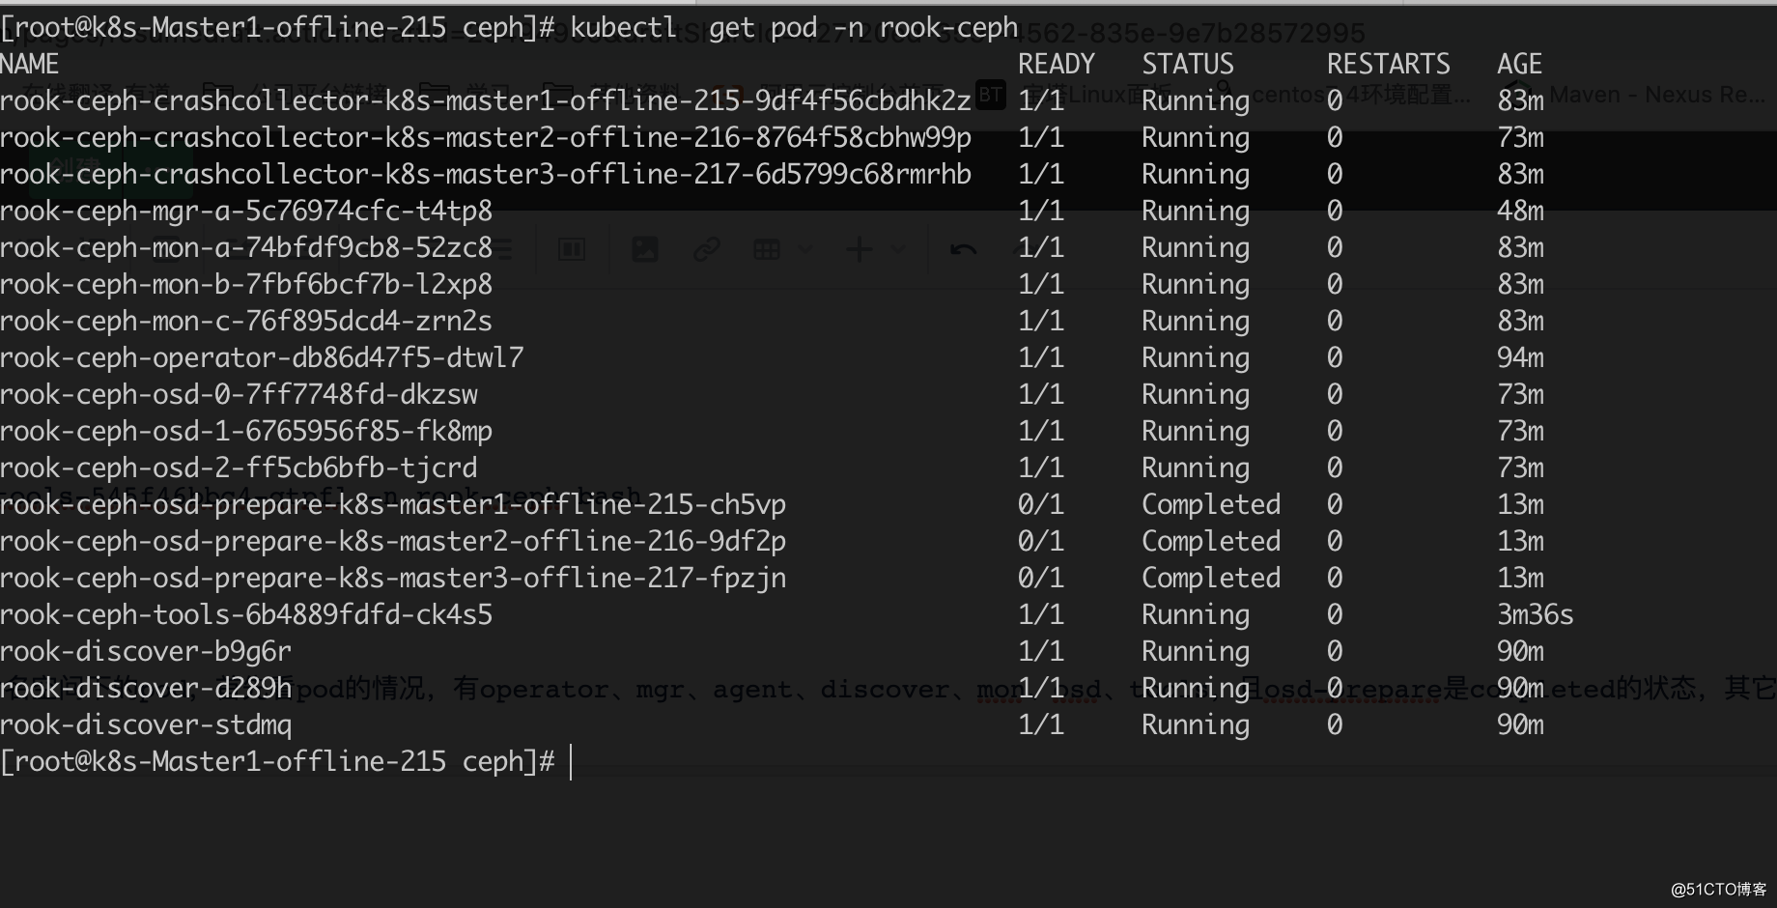This screenshot has width=1777, height=908.
Task: Expand the dropdown arrow beside the table icon
Action: tap(805, 249)
